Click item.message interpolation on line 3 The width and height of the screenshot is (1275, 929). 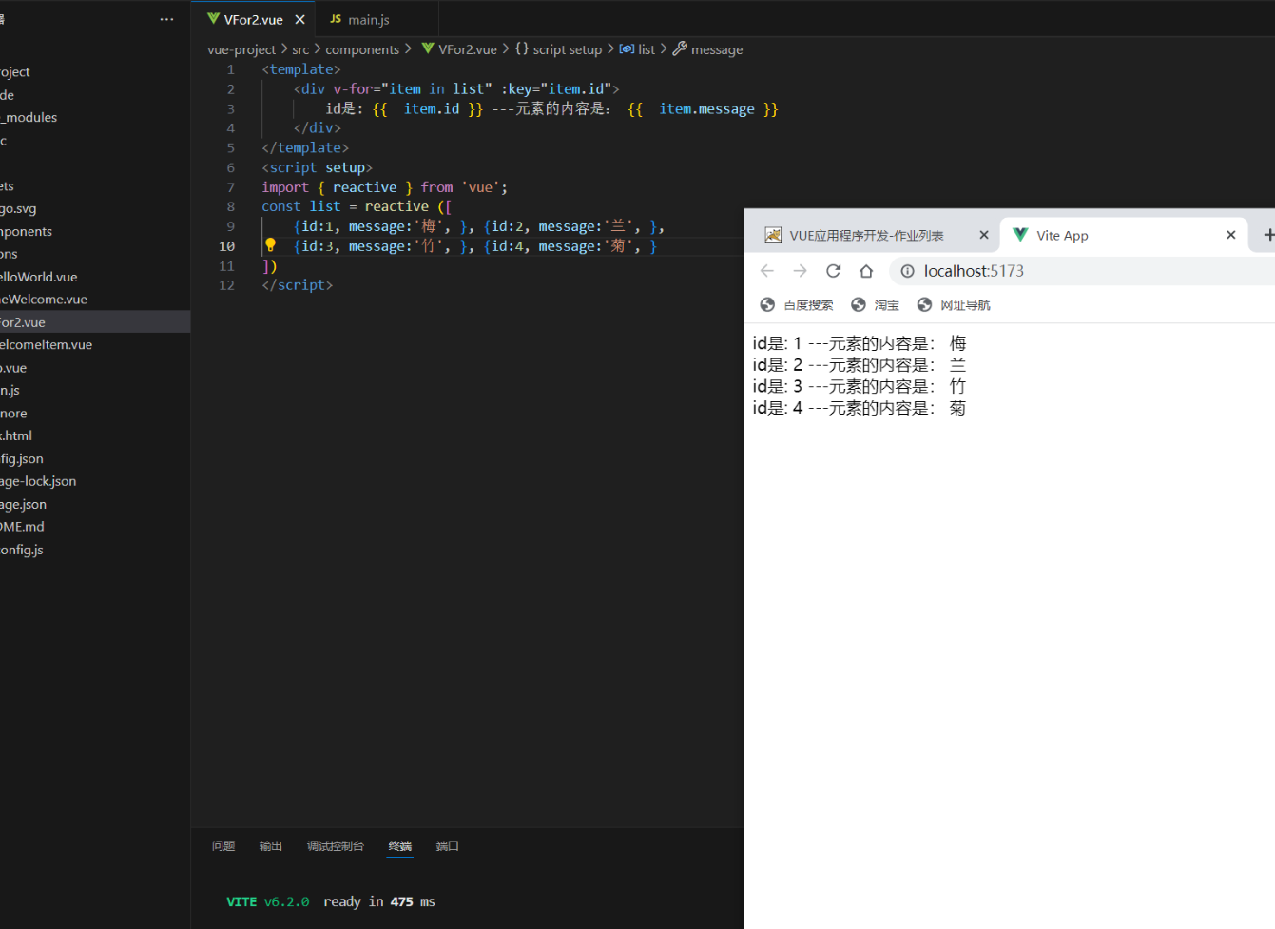pyautogui.click(x=706, y=109)
